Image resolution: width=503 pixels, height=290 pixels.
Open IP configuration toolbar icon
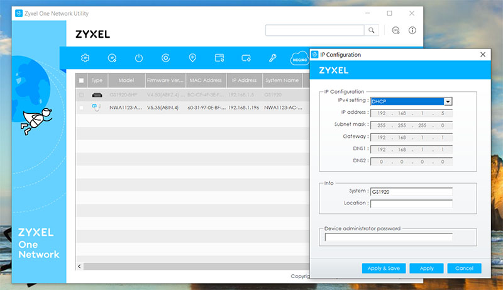point(112,58)
